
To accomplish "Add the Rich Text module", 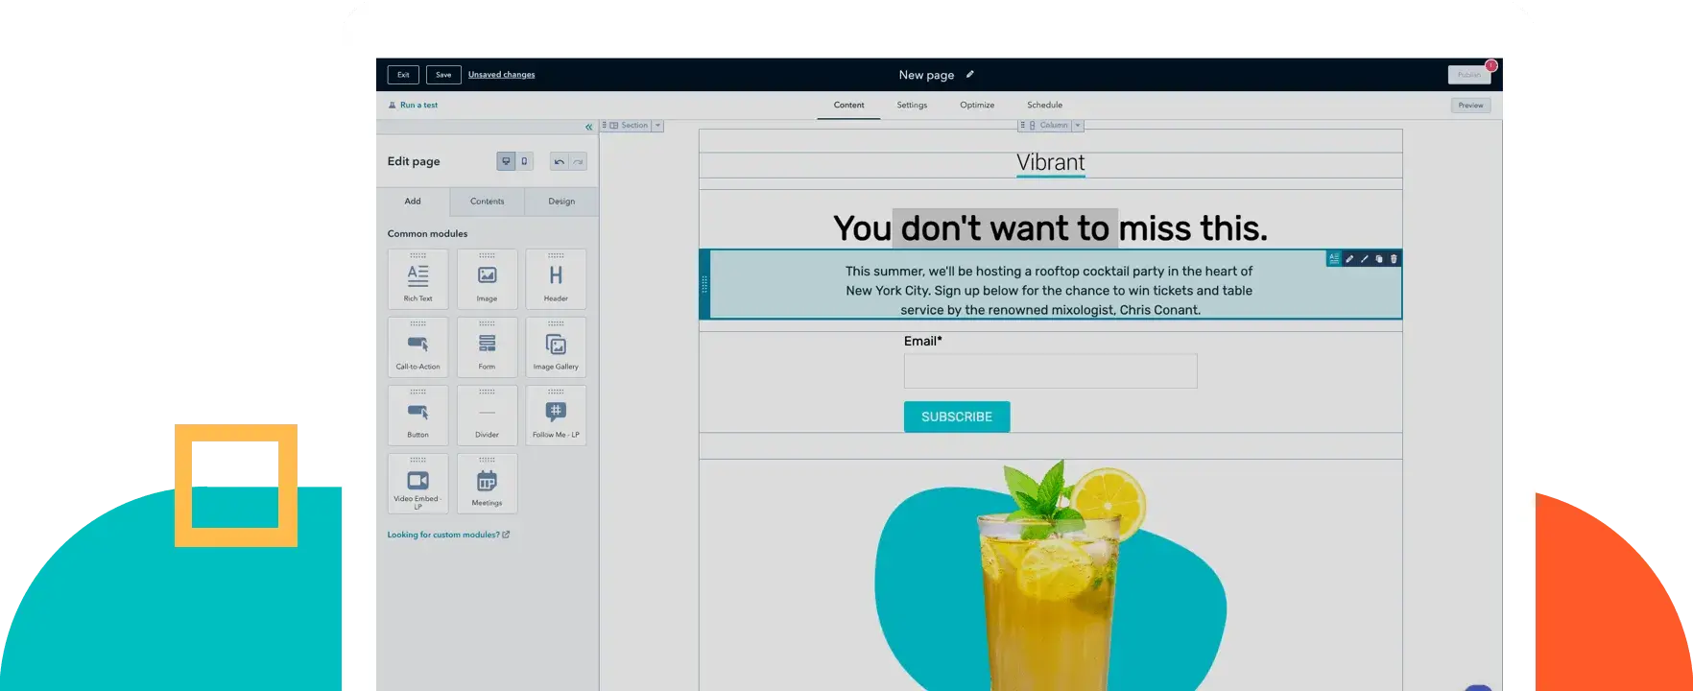I will pyautogui.click(x=417, y=278).
